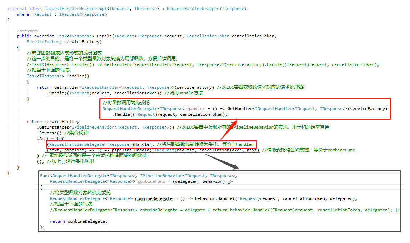Click the RequestHandlerWrapper base class type
Image resolution: width=410 pixels, height=243 pixels.
pos(193,9)
